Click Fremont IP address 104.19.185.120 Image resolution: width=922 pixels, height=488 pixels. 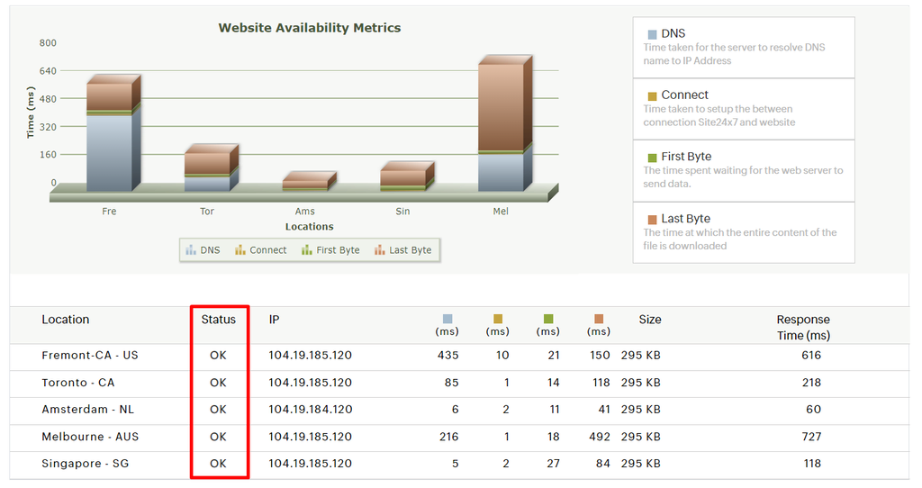[311, 356]
